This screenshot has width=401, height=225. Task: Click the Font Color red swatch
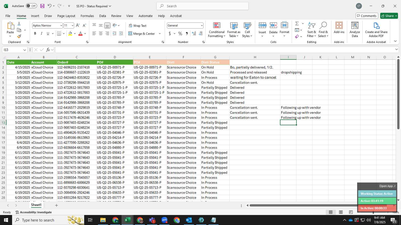(80, 33)
